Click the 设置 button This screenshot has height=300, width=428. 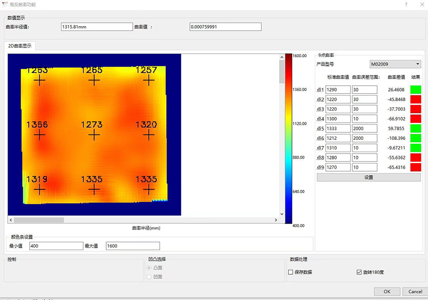368,177
